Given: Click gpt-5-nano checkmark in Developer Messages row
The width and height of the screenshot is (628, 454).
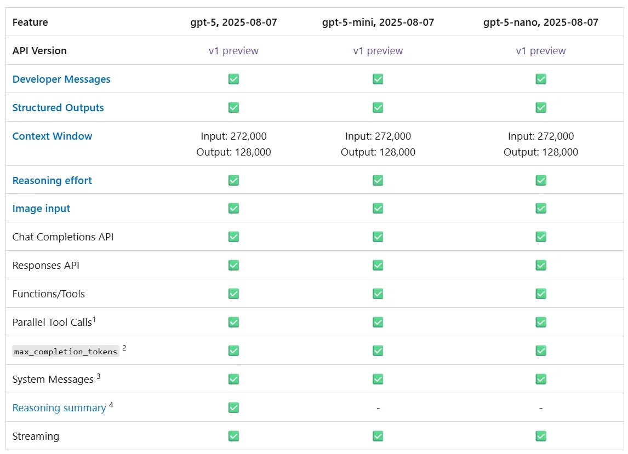Looking at the screenshot, I should pyautogui.click(x=541, y=79).
